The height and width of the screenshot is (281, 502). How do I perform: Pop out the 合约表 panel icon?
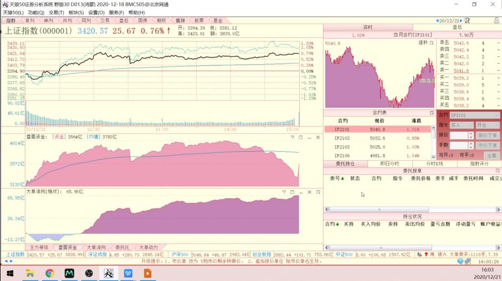click(432, 113)
